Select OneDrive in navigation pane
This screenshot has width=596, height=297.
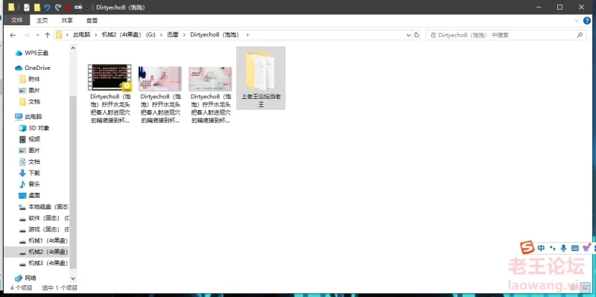point(33,68)
